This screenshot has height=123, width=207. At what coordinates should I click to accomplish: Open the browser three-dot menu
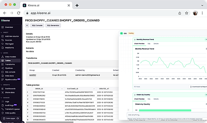tap(202, 13)
